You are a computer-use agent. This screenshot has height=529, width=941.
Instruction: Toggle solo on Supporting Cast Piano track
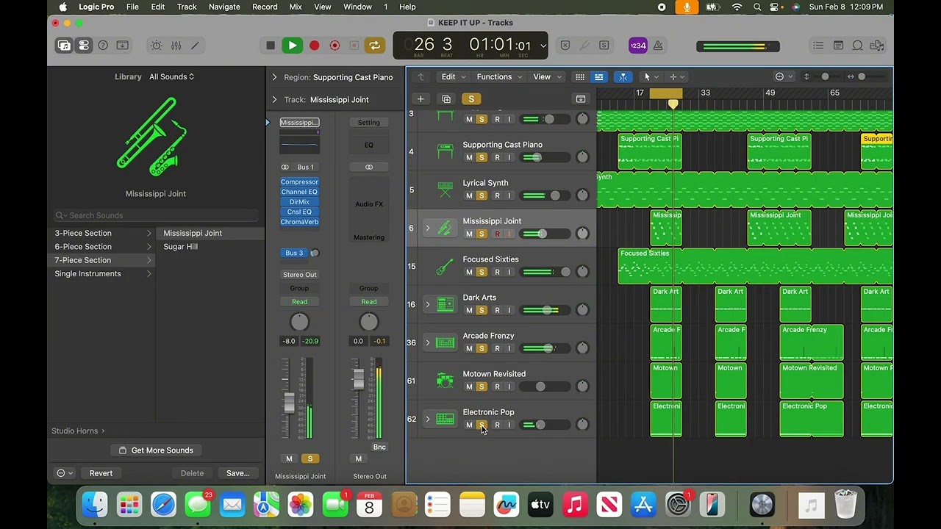[x=482, y=157]
